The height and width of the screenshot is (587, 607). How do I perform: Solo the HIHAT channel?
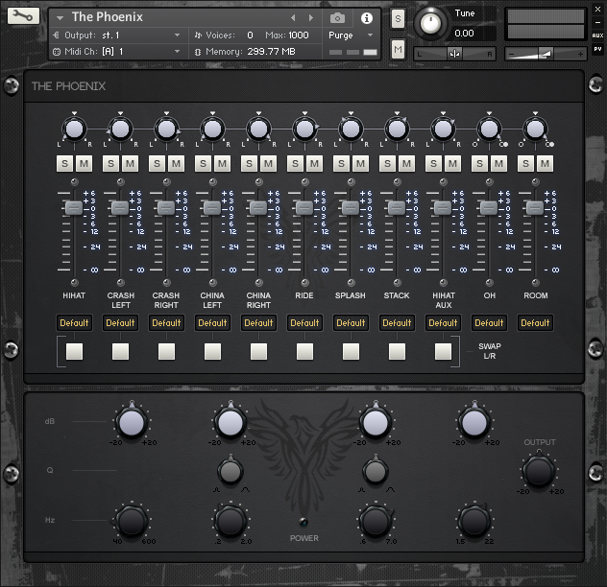point(65,164)
